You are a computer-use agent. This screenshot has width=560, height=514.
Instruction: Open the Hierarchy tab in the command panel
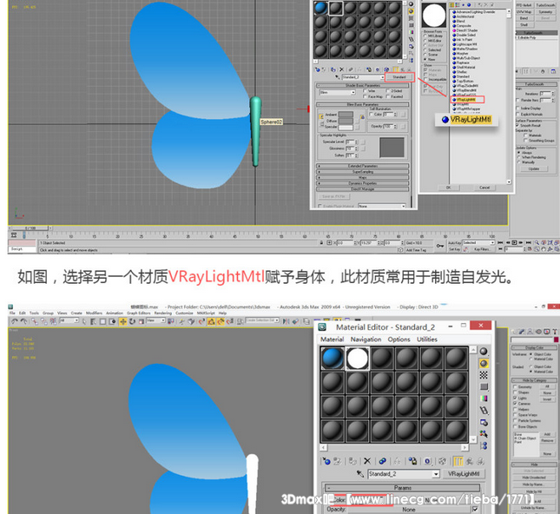point(530,332)
